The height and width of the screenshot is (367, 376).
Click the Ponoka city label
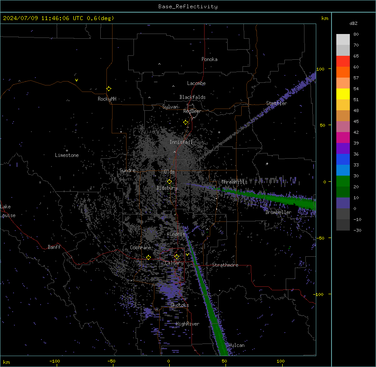coord(209,59)
